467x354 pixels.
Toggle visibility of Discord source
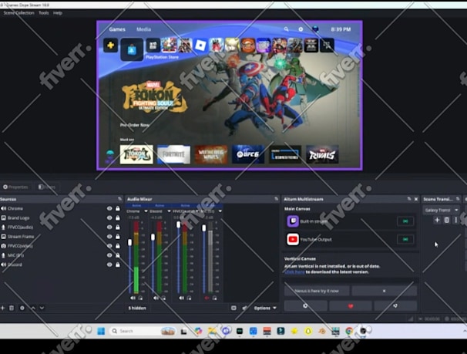(109, 265)
